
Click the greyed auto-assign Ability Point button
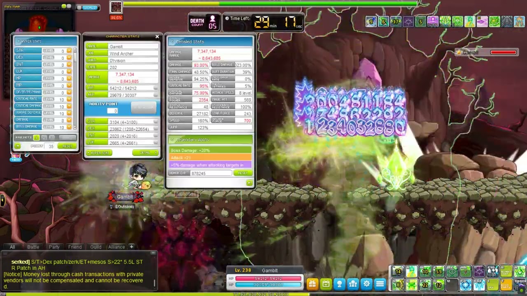coord(143,108)
